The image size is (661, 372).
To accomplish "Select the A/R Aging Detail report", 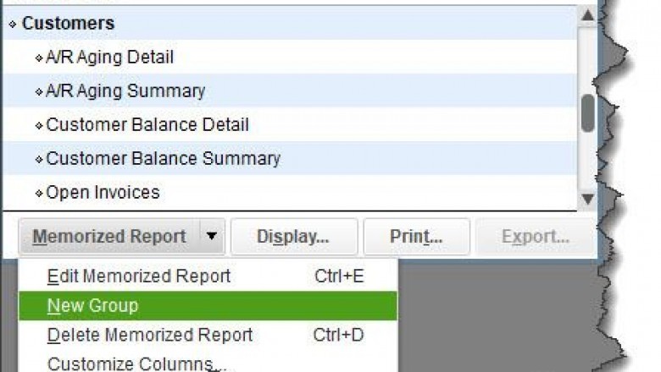I will (290, 57).
